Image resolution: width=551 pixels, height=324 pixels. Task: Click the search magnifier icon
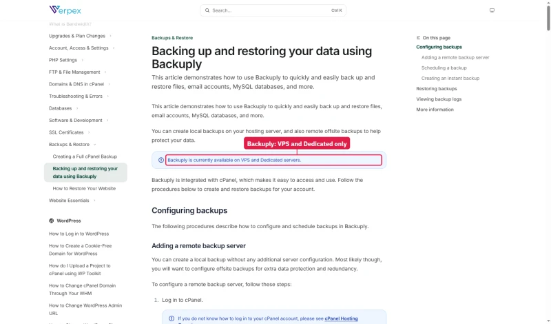[207, 10]
